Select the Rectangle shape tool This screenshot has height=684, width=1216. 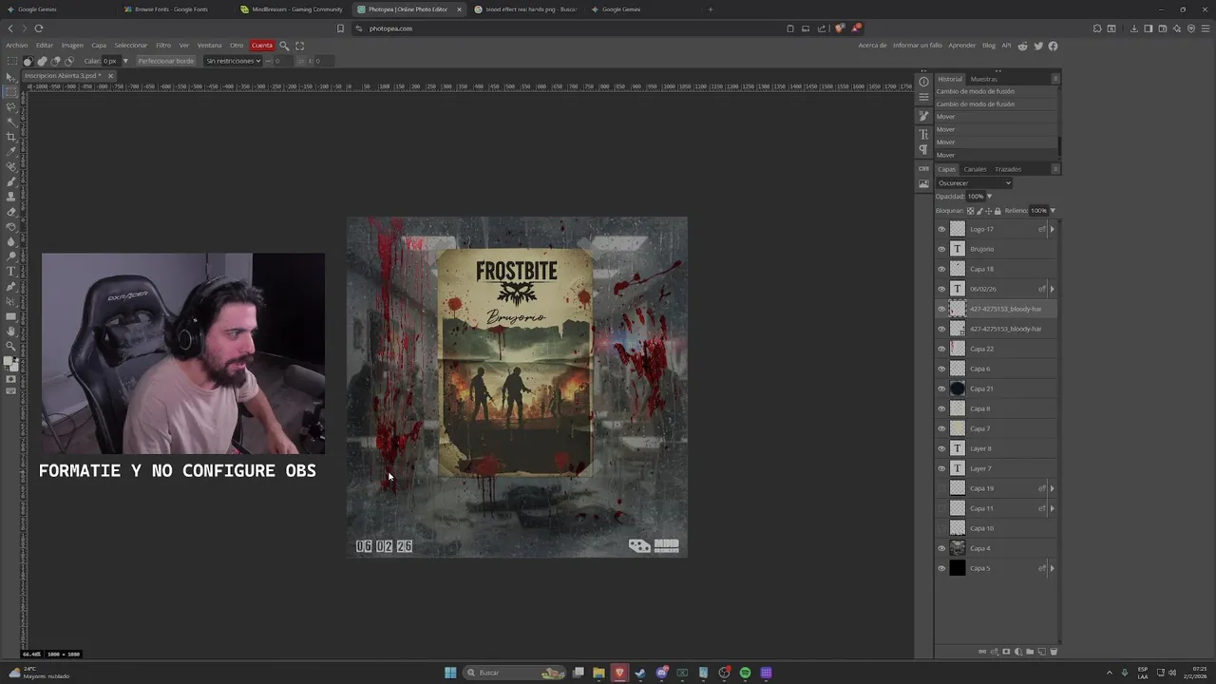pyautogui.click(x=11, y=315)
